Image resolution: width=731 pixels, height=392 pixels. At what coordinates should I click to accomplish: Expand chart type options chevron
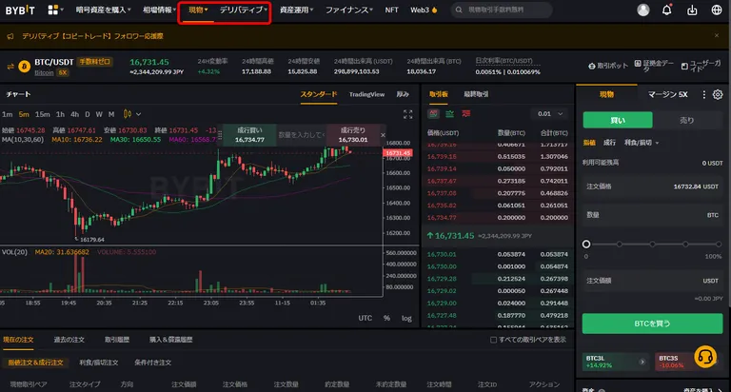[138, 114]
